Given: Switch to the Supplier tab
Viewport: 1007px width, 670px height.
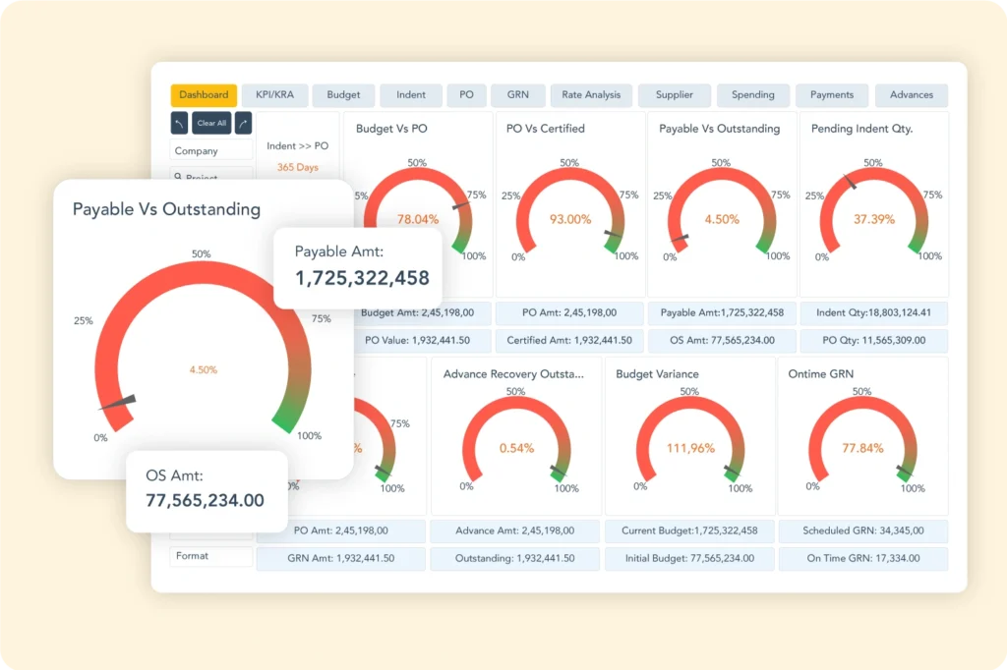Looking at the screenshot, I should (x=674, y=95).
